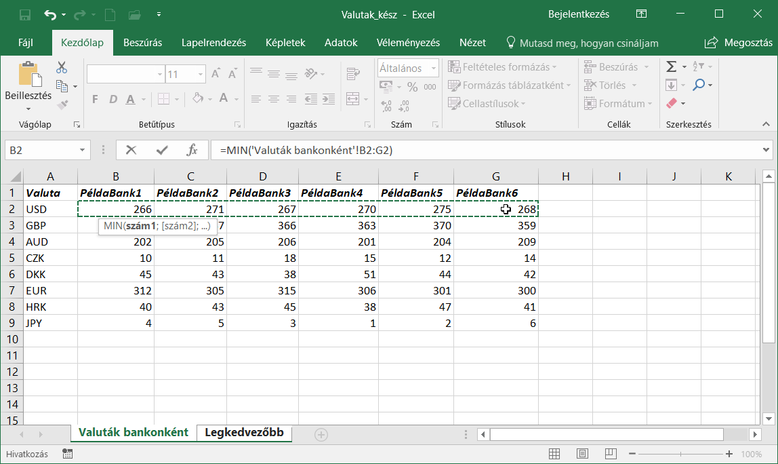Screen dimensions: 778x464
Task: Click the pink Clear eraser icon
Action: coord(672,103)
